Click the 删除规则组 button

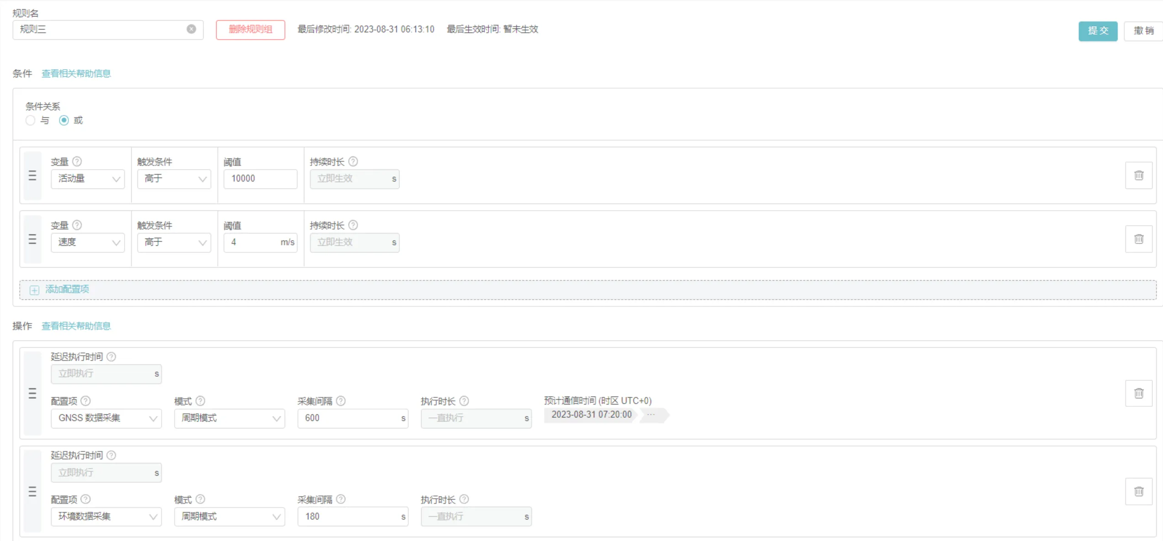[x=250, y=30]
